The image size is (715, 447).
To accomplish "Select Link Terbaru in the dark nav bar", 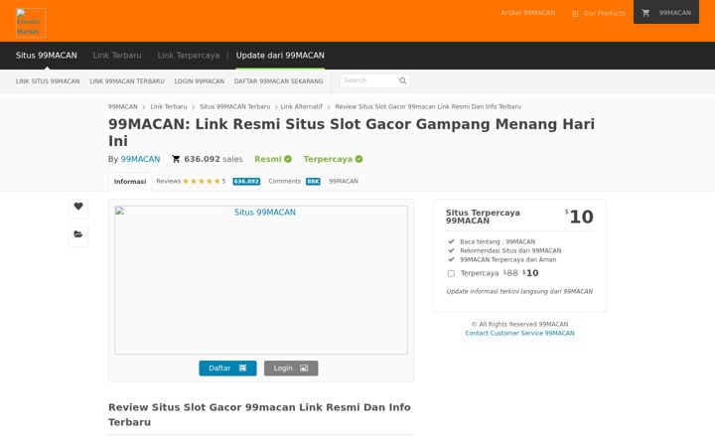I will tap(117, 56).
